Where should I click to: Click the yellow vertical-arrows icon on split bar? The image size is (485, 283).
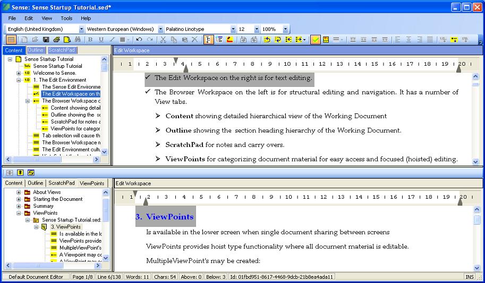tap(20, 173)
